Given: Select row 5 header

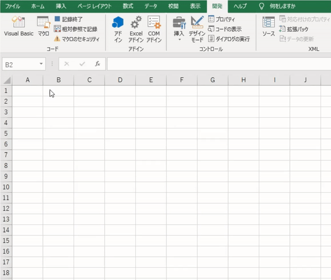Looking at the screenshot, I should [6, 134].
